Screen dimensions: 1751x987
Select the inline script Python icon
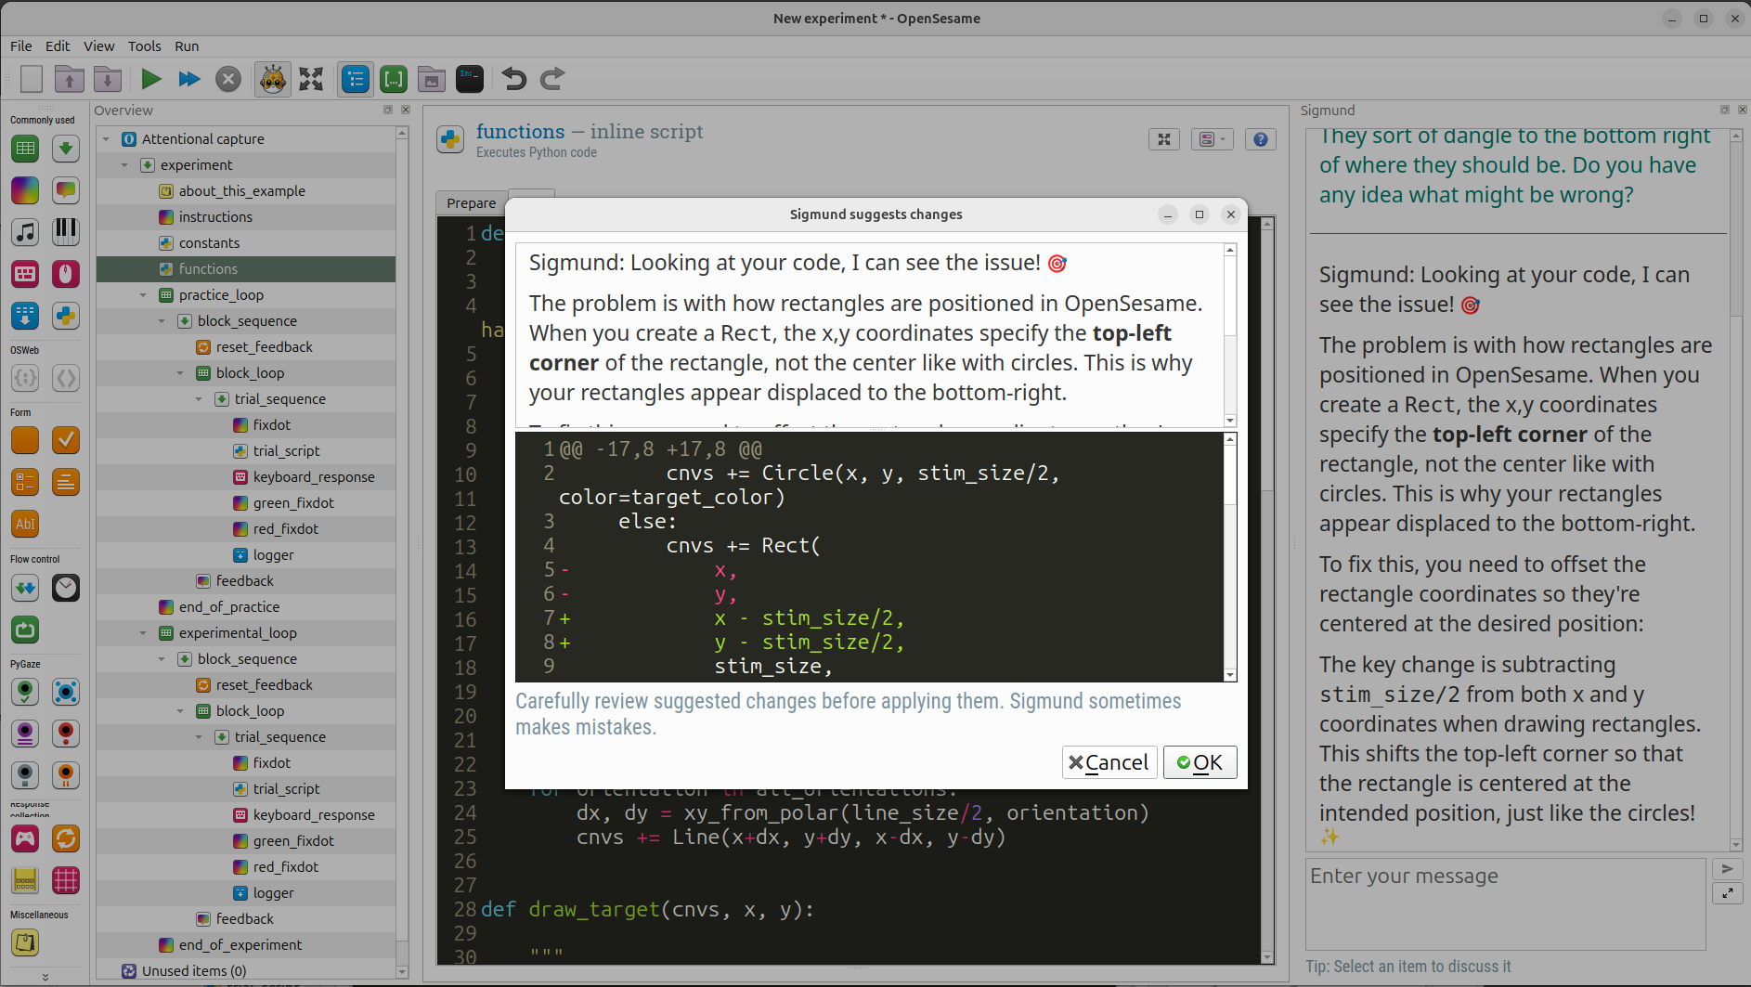click(66, 316)
